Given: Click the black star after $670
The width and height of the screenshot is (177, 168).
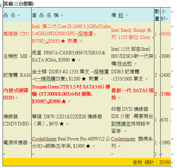Looking at the screenshot, I should coord(61,124).
